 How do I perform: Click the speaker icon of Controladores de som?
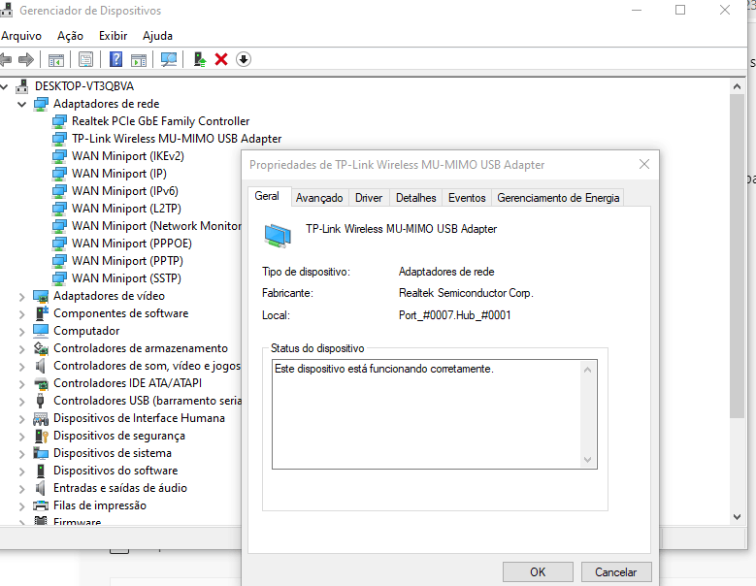[x=41, y=366]
